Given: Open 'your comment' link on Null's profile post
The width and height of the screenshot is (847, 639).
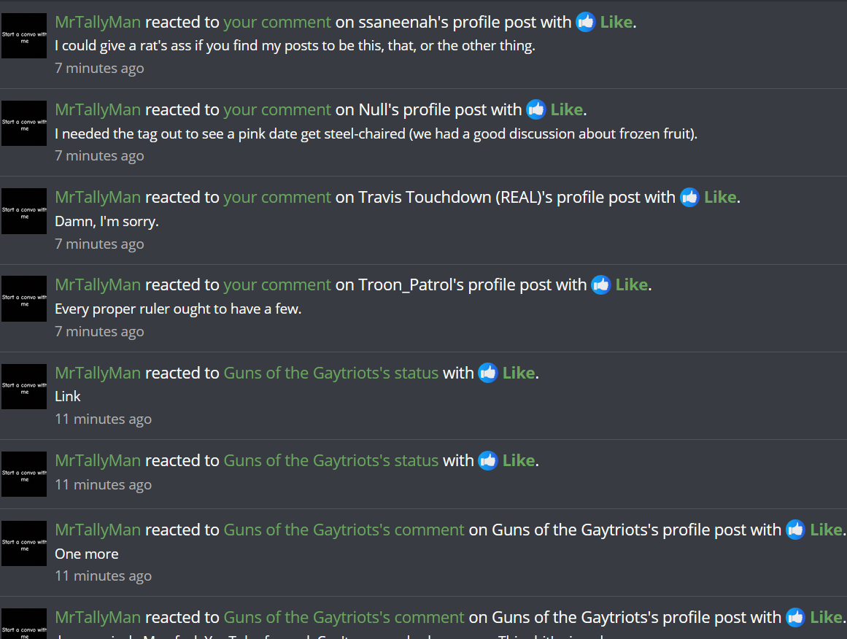Looking at the screenshot, I should point(277,109).
